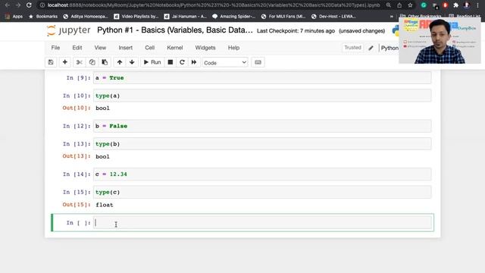Interrupt the kernel with stop icon

click(x=170, y=62)
